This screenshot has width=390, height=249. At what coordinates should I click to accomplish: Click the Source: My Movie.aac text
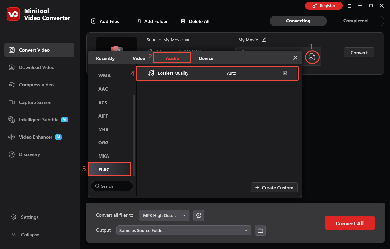[168, 40]
